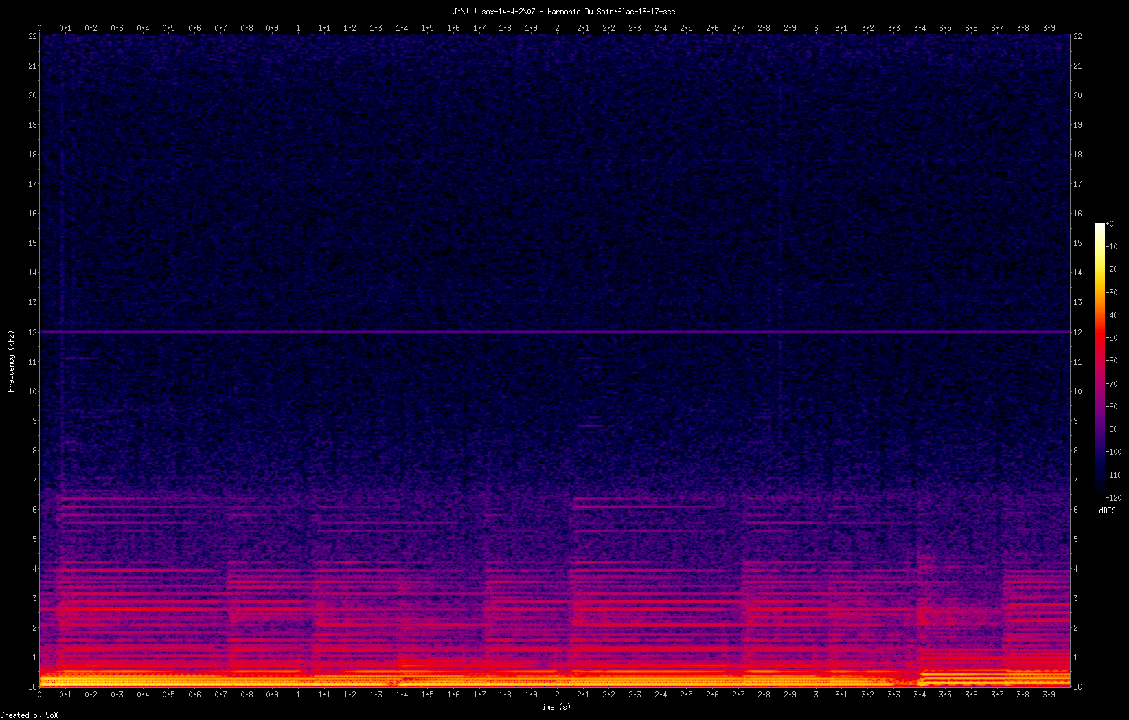Select the "-90" value on the dBFS legend
1129x720 pixels.
pos(1112,429)
